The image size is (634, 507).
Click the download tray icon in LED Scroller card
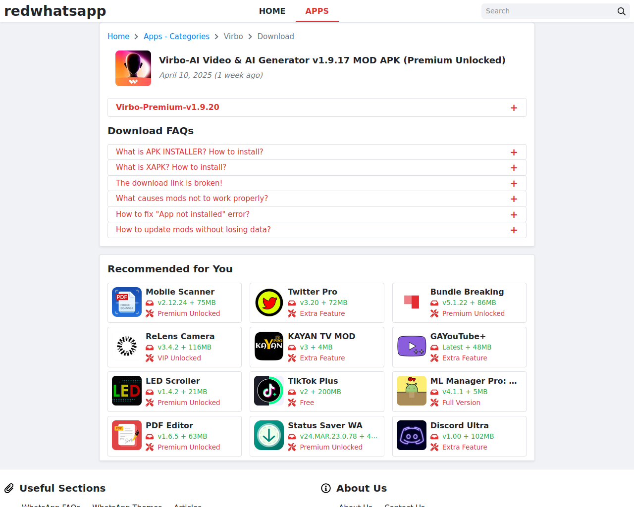[150, 392]
